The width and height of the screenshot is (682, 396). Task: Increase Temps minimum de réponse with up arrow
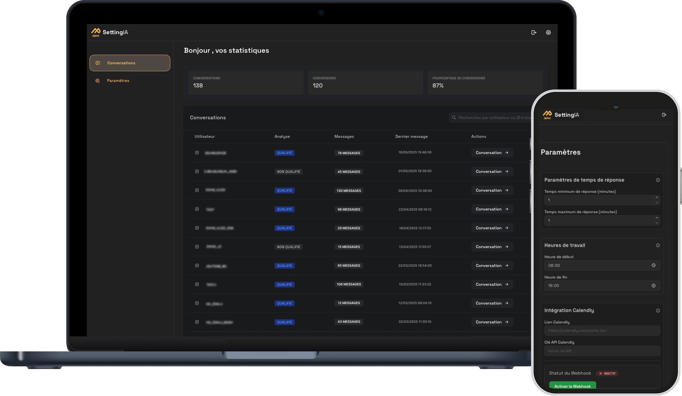coord(657,197)
